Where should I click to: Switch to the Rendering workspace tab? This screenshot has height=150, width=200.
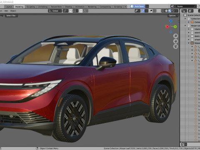[x=92, y=7]
